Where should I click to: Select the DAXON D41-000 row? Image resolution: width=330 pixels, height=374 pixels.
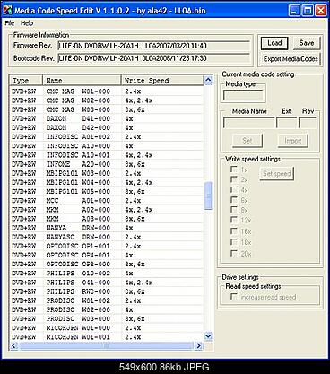(x=107, y=118)
